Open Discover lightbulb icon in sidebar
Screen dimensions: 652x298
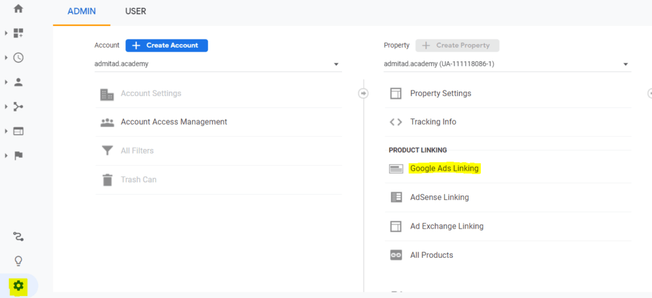[18, 261]
